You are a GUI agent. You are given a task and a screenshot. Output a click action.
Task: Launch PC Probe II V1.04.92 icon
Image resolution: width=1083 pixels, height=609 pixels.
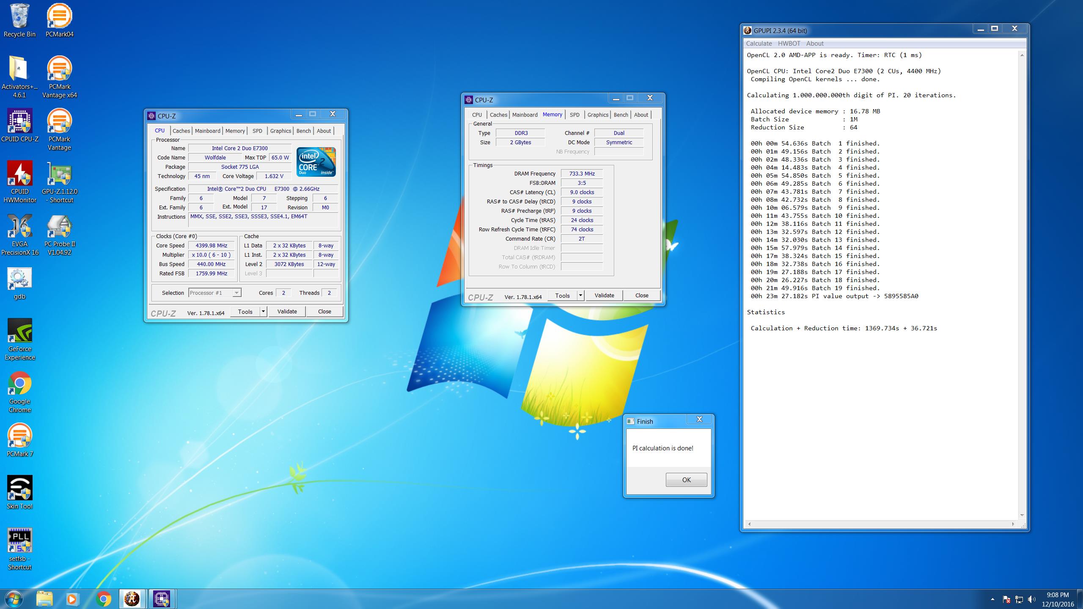tap(59, 235)
